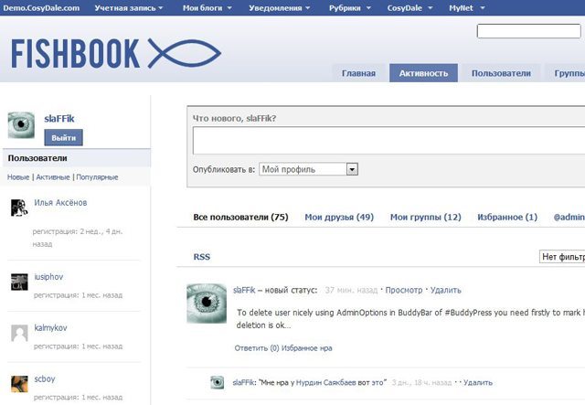Open the Опубликовать в Мой профиль dropdown
Screen dimensions: 585x405
(x=309, y=169)
